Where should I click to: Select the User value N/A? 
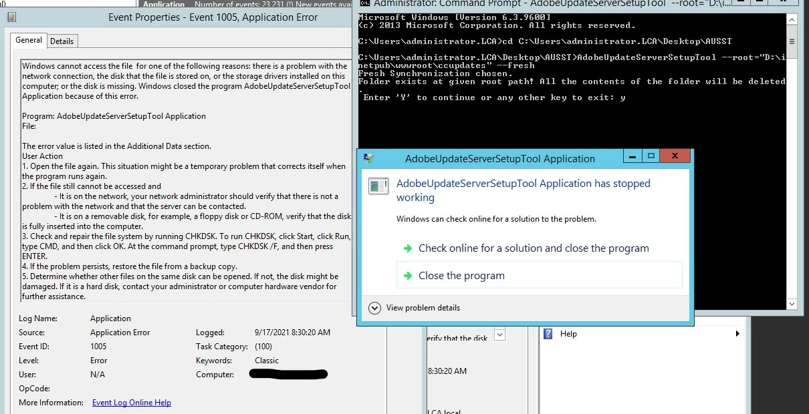(98, 375)
